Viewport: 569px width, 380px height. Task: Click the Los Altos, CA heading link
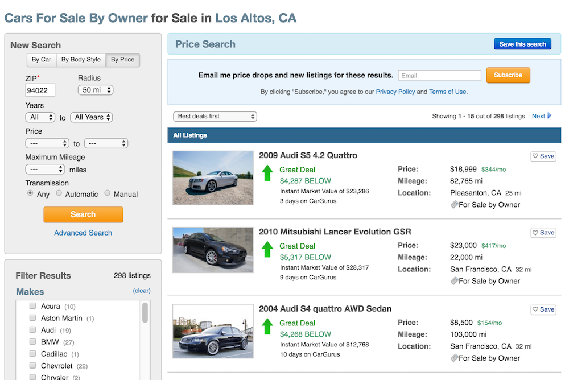256,18
